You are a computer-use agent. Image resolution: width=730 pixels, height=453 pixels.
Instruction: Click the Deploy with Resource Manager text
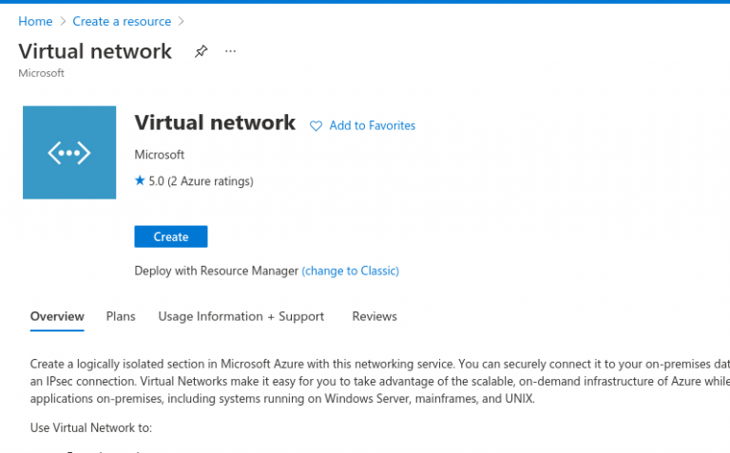pos(217,271)
